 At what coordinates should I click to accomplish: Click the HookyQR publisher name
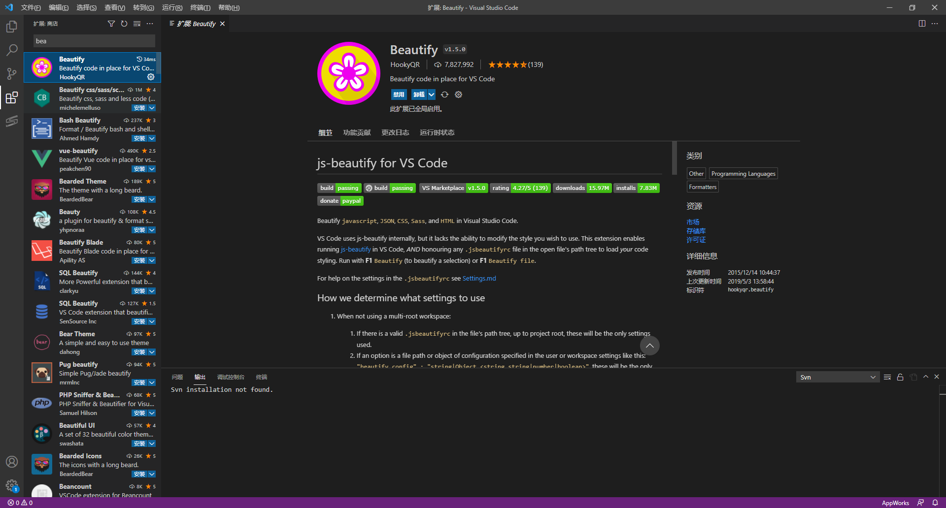tap(405, 64)
